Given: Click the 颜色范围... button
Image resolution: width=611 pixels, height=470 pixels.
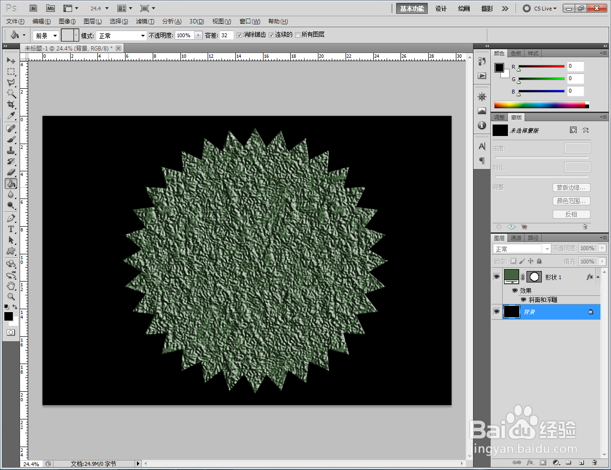Looking at the screenshot, I should pos(571,201).
